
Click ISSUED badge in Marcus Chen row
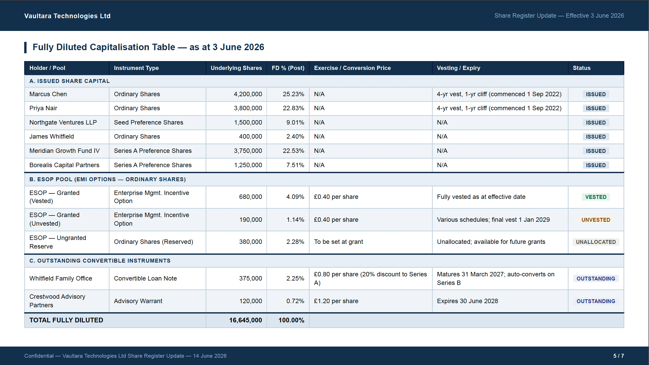point(596,94)
